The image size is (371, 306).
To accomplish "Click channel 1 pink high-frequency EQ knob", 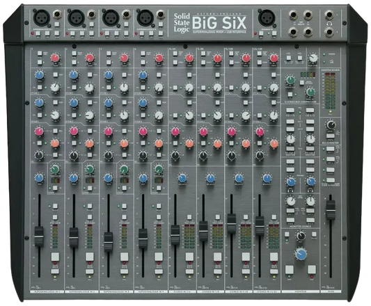I will [39, 131].
